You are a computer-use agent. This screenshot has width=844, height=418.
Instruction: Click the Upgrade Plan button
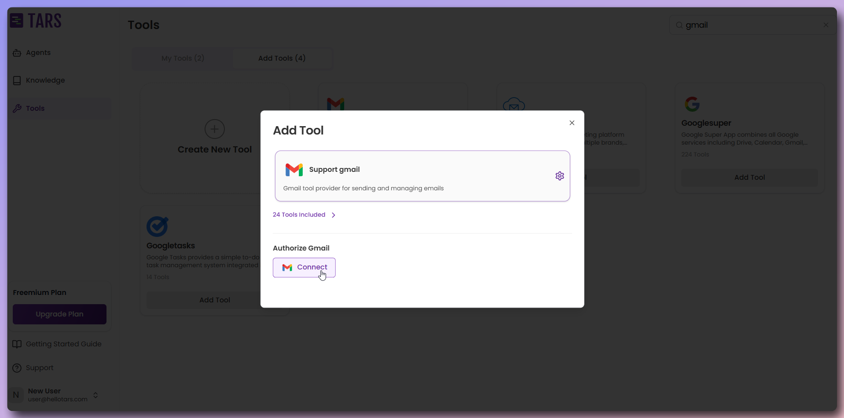pos(59,314)
